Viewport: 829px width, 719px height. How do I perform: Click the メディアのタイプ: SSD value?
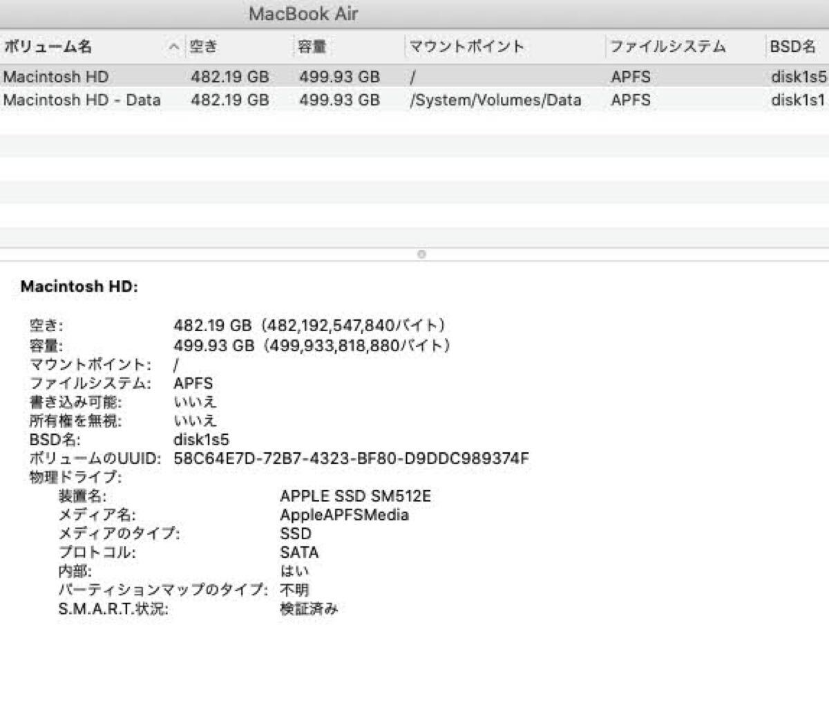point(296,534)
